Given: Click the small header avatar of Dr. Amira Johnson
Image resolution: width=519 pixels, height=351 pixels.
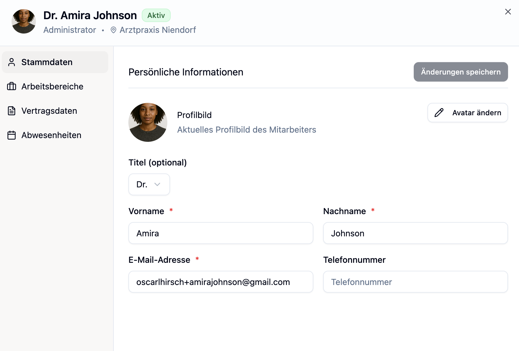Looking at the screenshot, I should point(24,21).
